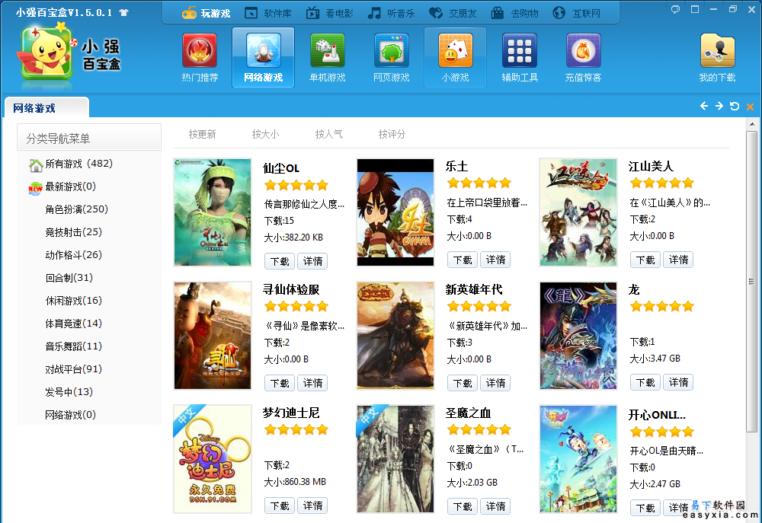Image resolution: width=762 pixels, height=523 pixels.
Task: Go forward with the right arrow icon
Action: pos(719,106)
